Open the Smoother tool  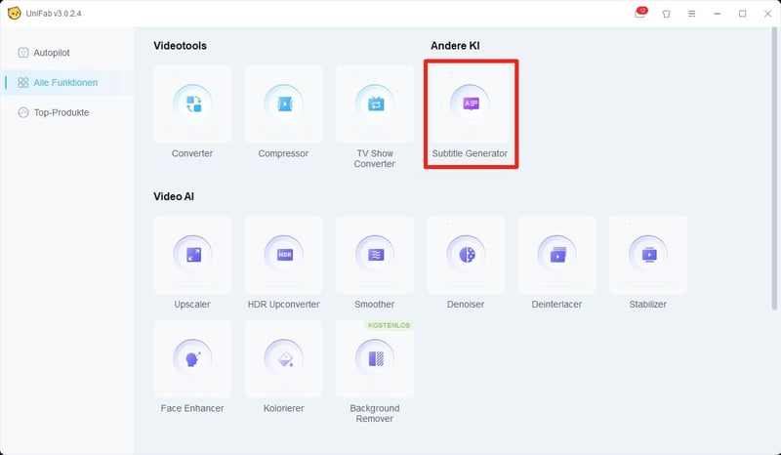coord(374,255)
